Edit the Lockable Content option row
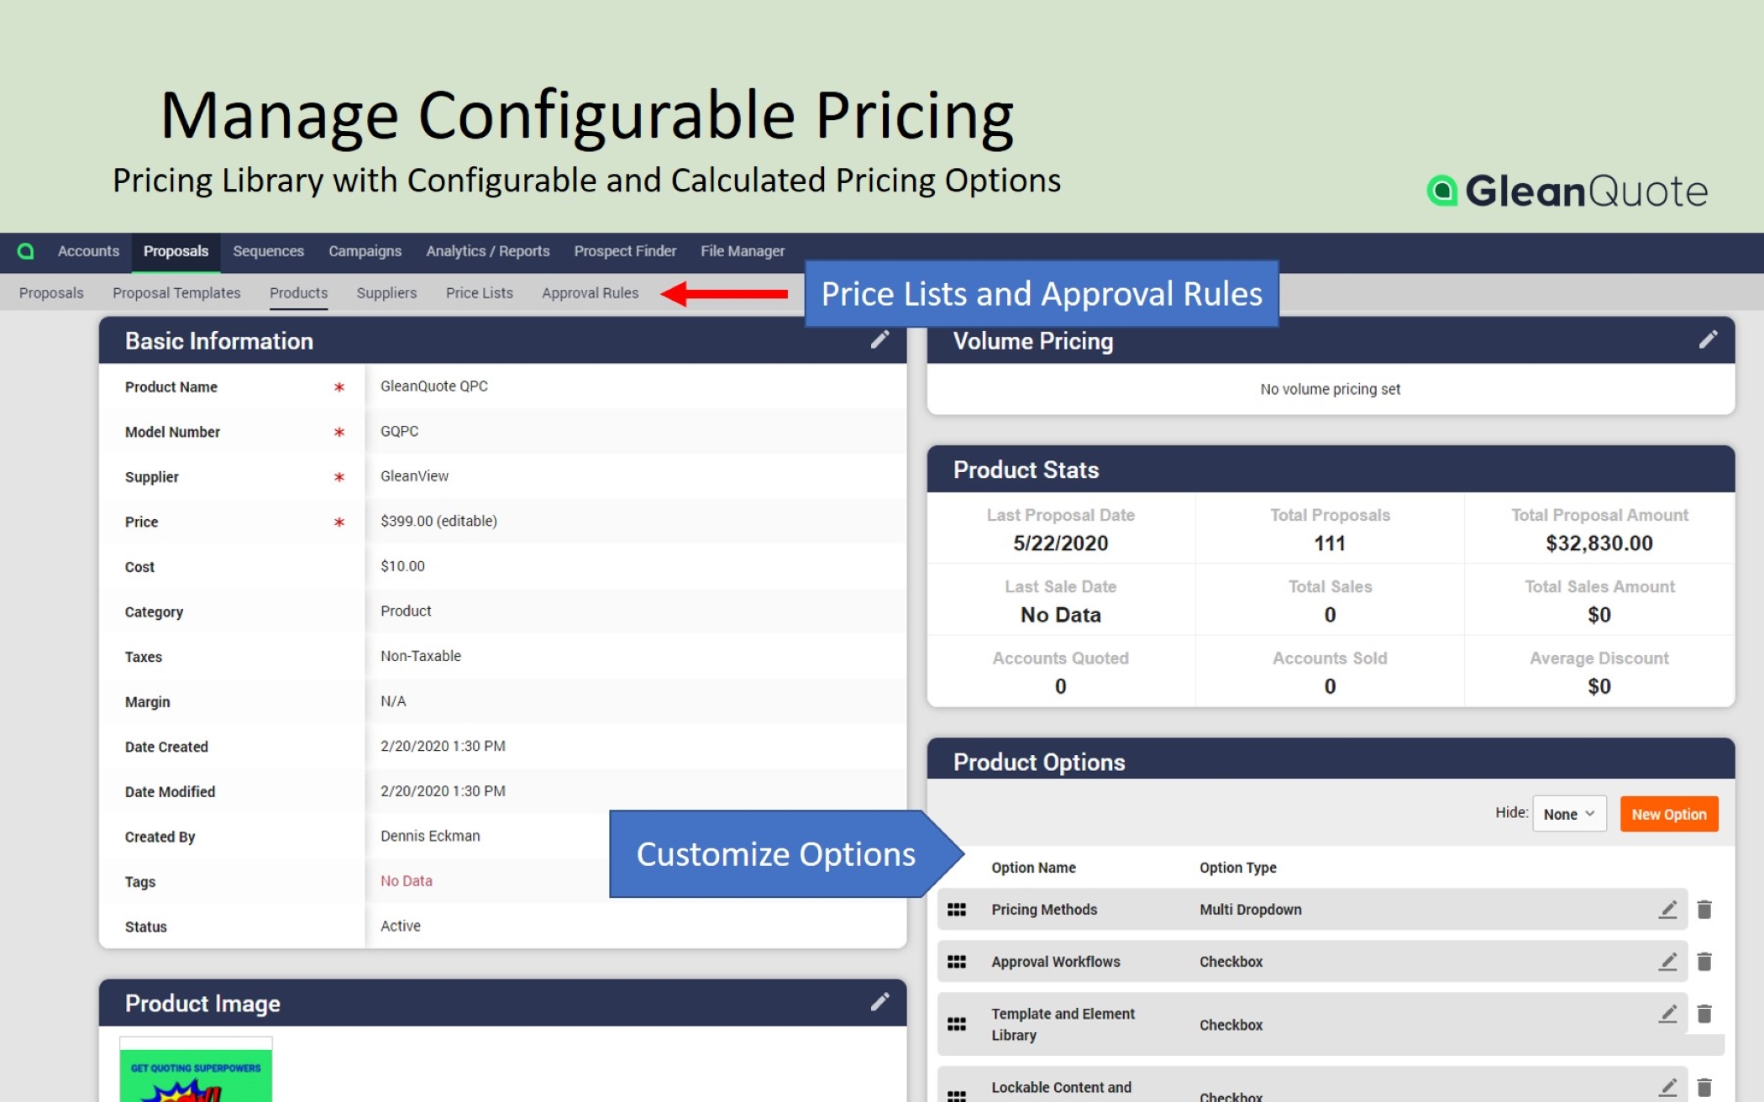Image resolution: width=1764 pixels, height=1102 pixels. 1668,1086
